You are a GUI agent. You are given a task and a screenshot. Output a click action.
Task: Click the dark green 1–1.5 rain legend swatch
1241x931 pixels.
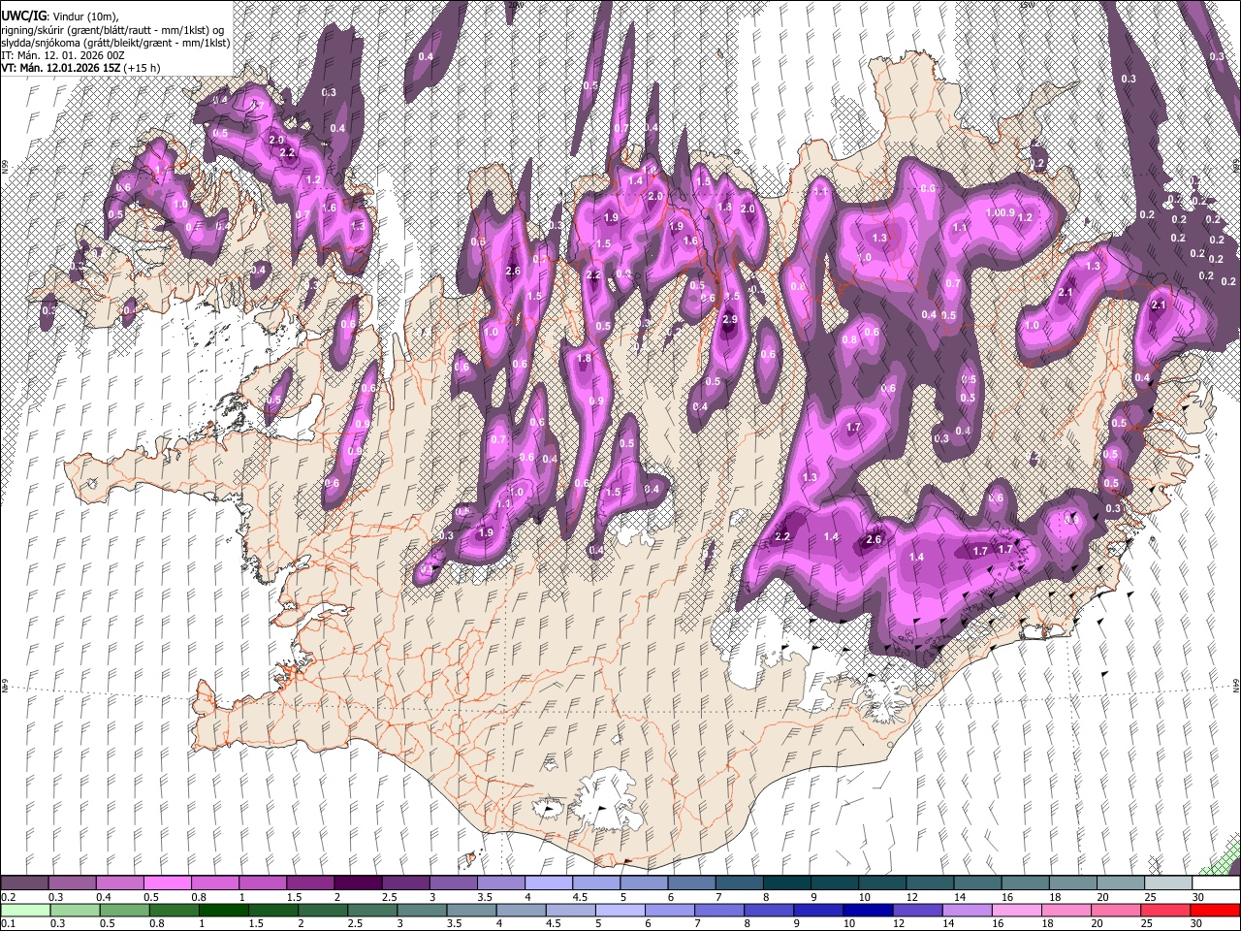tap(223, 911)
